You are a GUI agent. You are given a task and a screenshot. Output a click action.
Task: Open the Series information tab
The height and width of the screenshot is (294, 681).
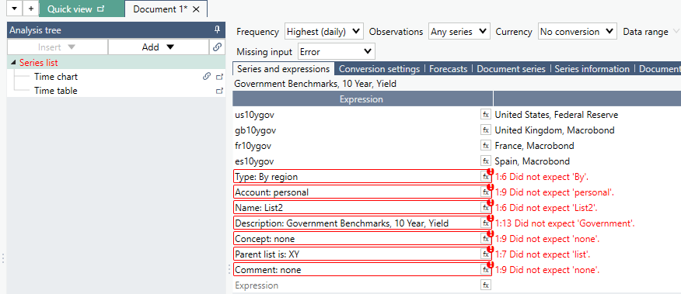pos(592,69)
